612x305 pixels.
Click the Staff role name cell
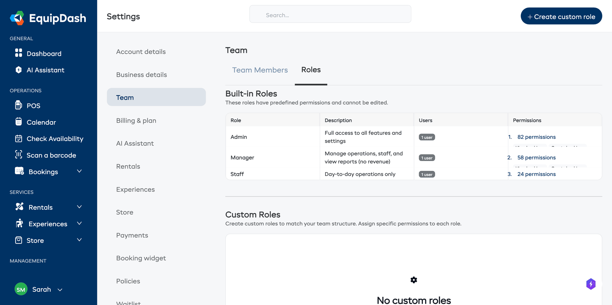(237, 174)
